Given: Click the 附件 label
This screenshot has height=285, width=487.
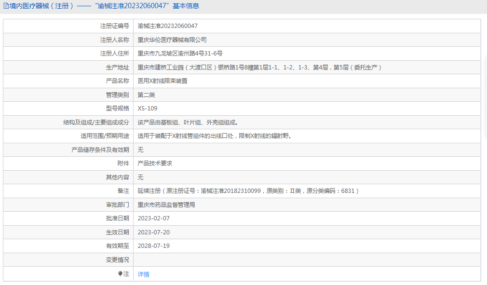Looking at the screenshot, I should click(x=123, y=163).
